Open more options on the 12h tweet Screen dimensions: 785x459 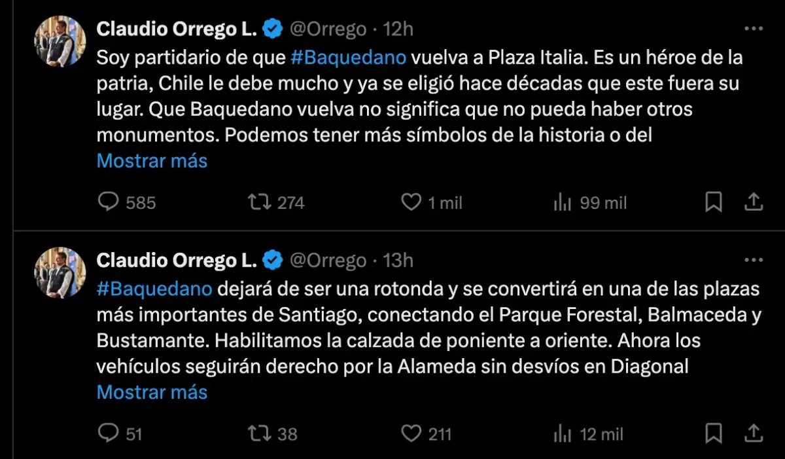tap(754, 29)
